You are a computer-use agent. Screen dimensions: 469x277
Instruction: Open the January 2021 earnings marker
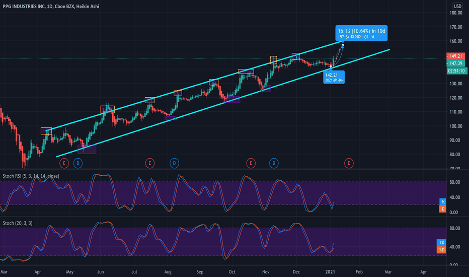[349, 163]
